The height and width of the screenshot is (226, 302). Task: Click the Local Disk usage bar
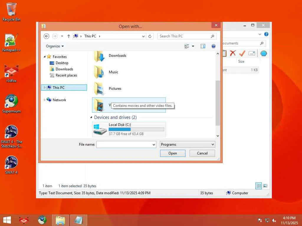tap(136, 129)
